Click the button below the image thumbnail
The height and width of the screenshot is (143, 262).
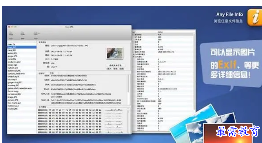(x=115, y=65)
